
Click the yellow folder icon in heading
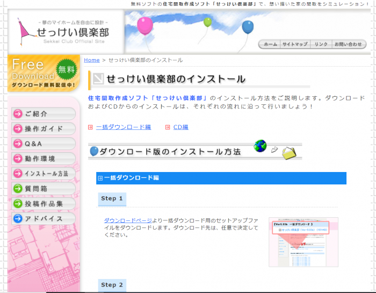tap(289, 153)
